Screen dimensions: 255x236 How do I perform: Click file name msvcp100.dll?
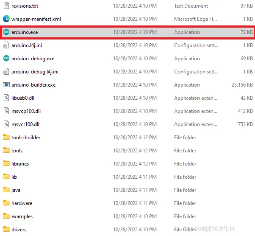[x=26, y=111]
